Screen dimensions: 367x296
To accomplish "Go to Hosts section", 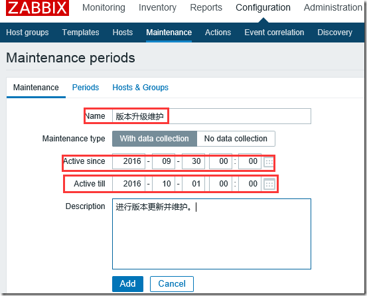I will (123, 33).
